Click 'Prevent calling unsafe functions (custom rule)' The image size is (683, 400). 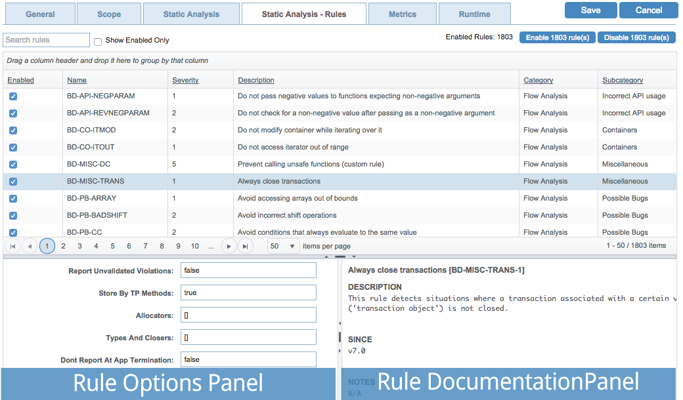coord(311,164)
